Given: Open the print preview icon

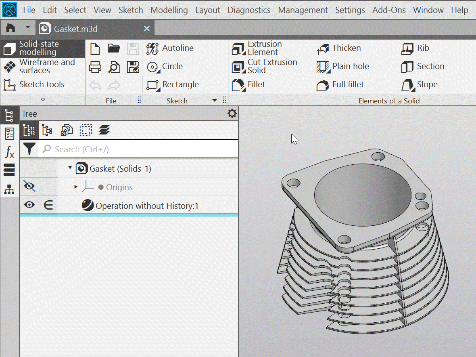Looking at the screenshot, I should 114,67.
